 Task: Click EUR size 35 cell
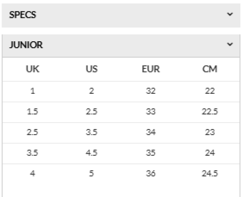151,153
